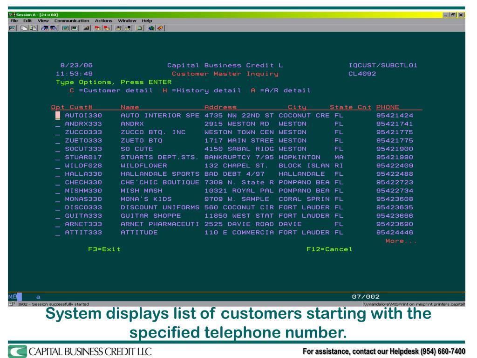
Task: Click customer name ZUCCO BTQ. INC
Action: tap(153, 132)
